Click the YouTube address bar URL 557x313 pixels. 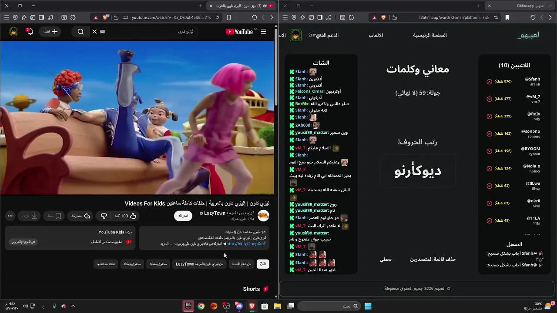[x=171, y=17]
